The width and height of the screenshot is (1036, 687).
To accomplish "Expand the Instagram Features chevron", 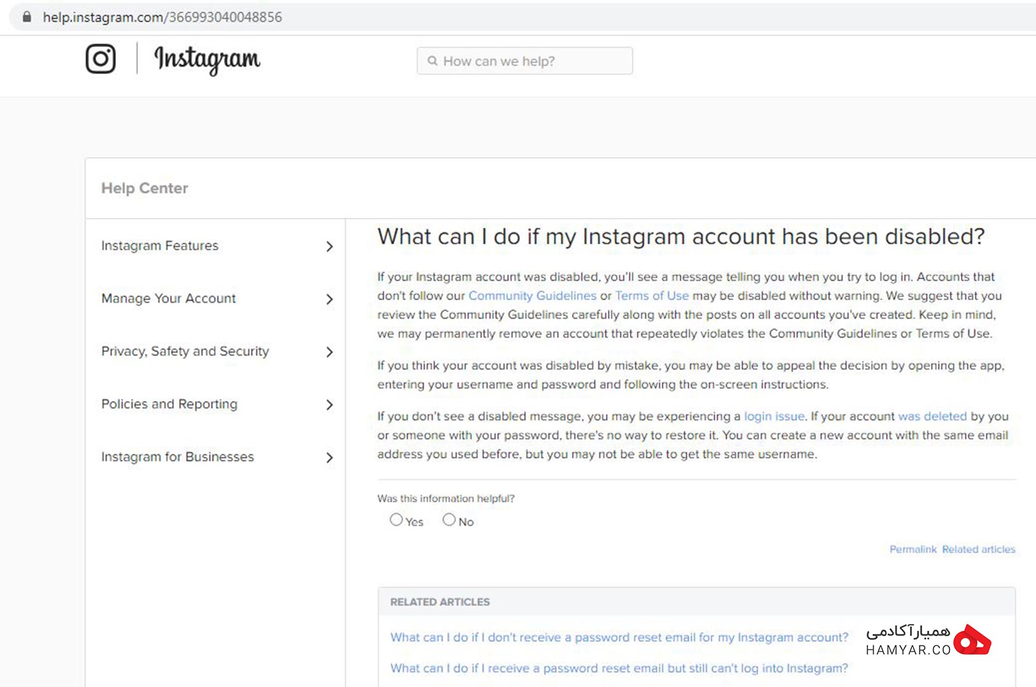I will [329, 246].
